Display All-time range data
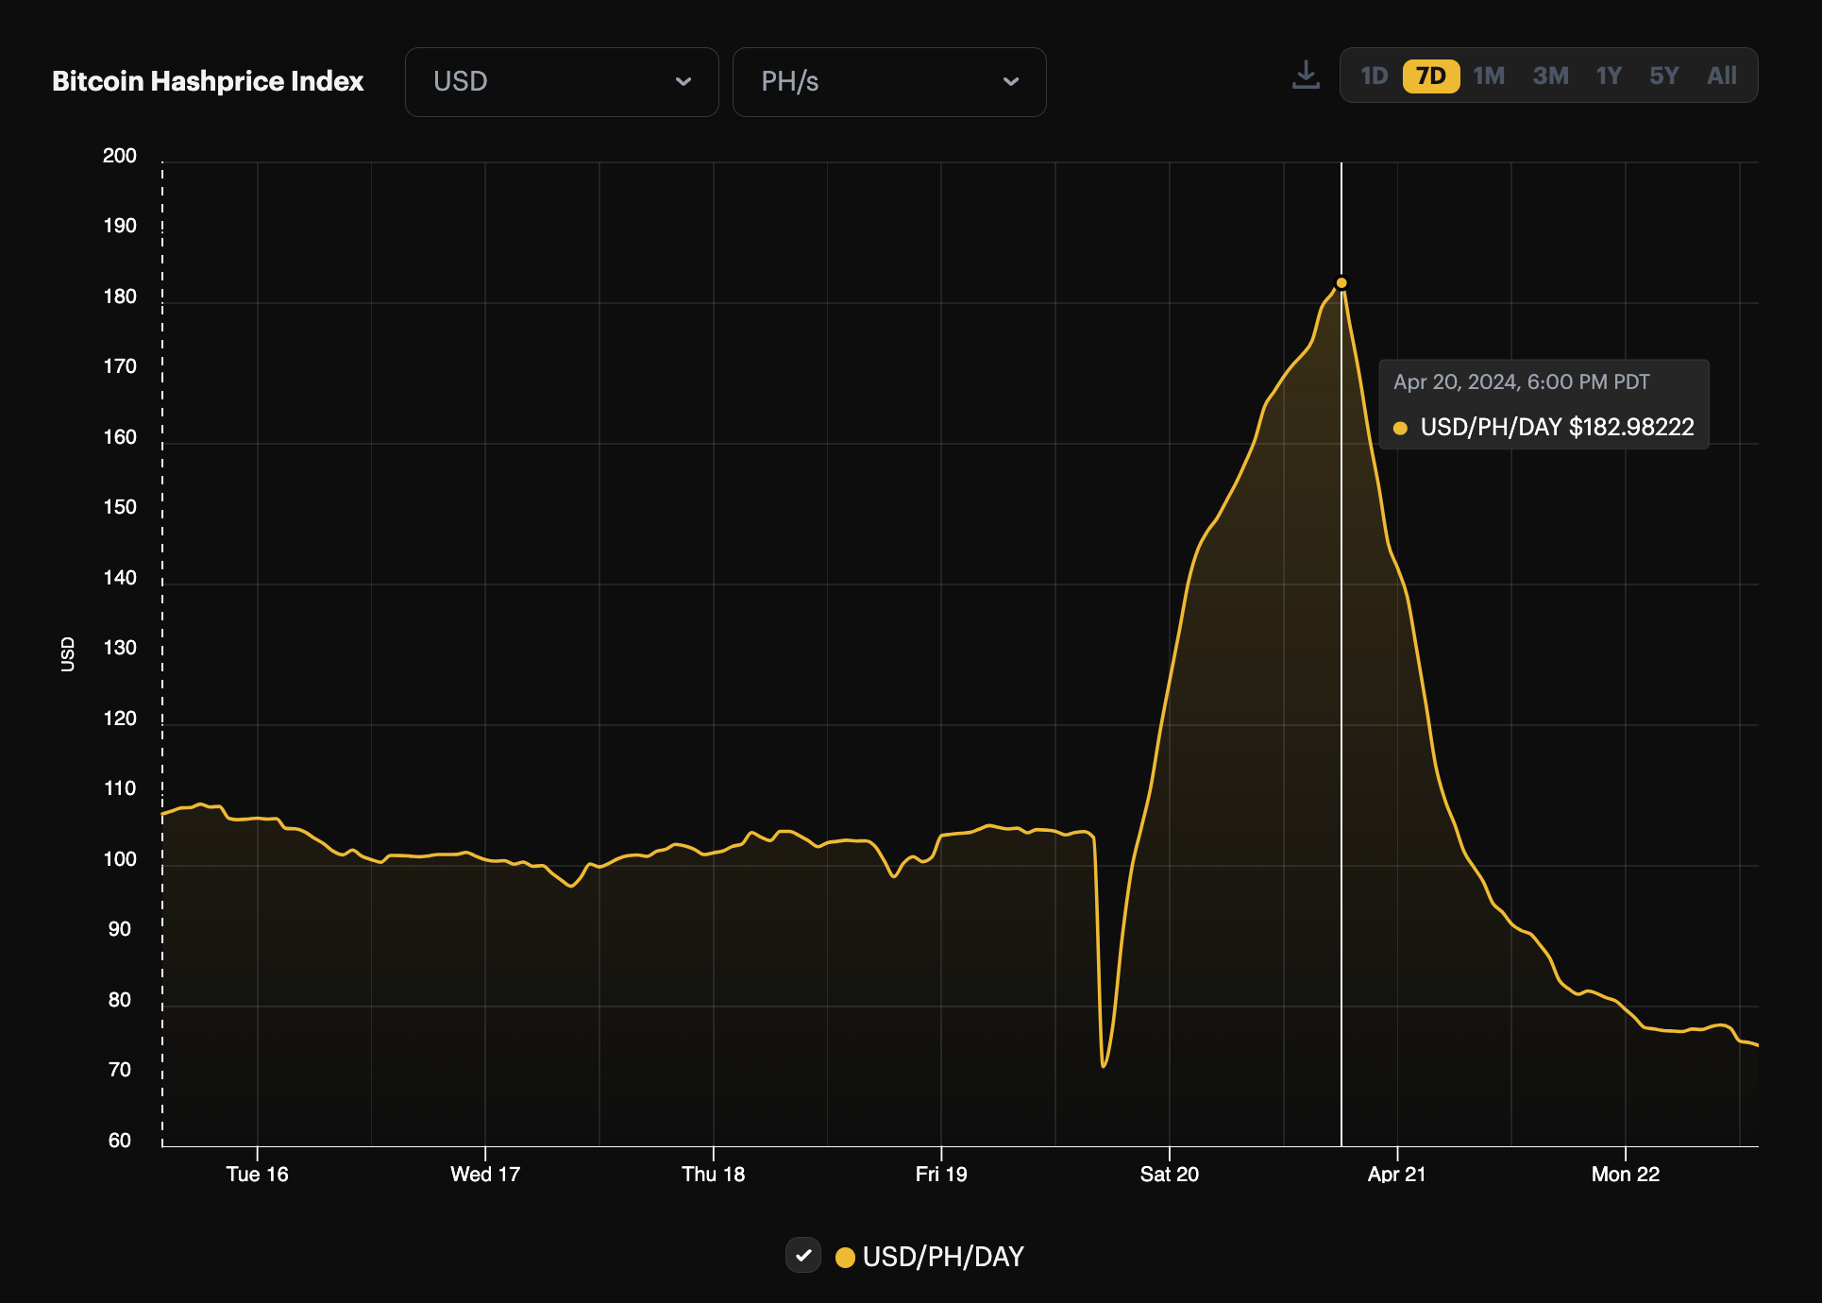Viewport: 1822px width, 1303px height. click(1721, 76)
